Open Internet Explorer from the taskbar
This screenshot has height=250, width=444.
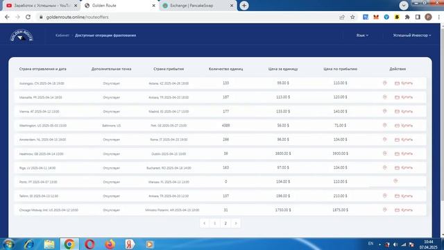[29, 244]
